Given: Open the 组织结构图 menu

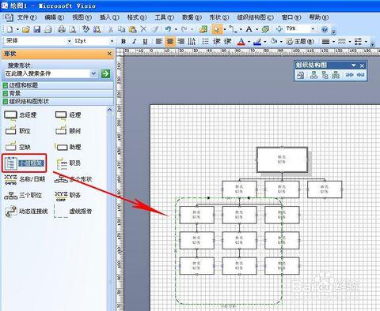Looking at the screenshot, I should [x=255, y=17].
